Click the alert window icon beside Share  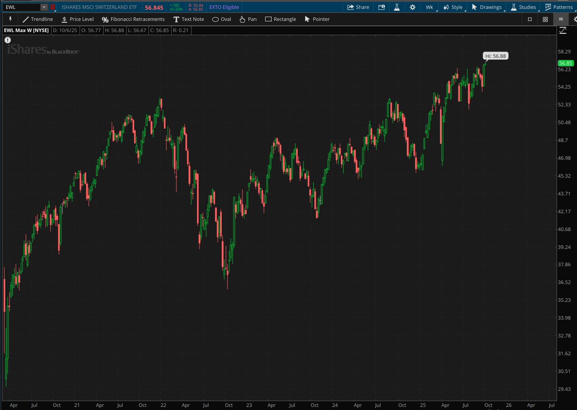pos(382,7)
